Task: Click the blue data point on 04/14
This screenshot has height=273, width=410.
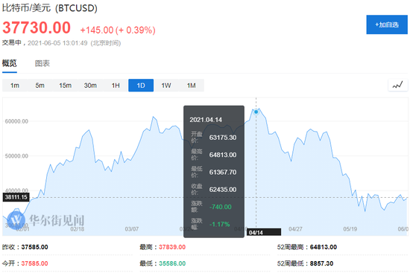Action: tap(256, 112)
